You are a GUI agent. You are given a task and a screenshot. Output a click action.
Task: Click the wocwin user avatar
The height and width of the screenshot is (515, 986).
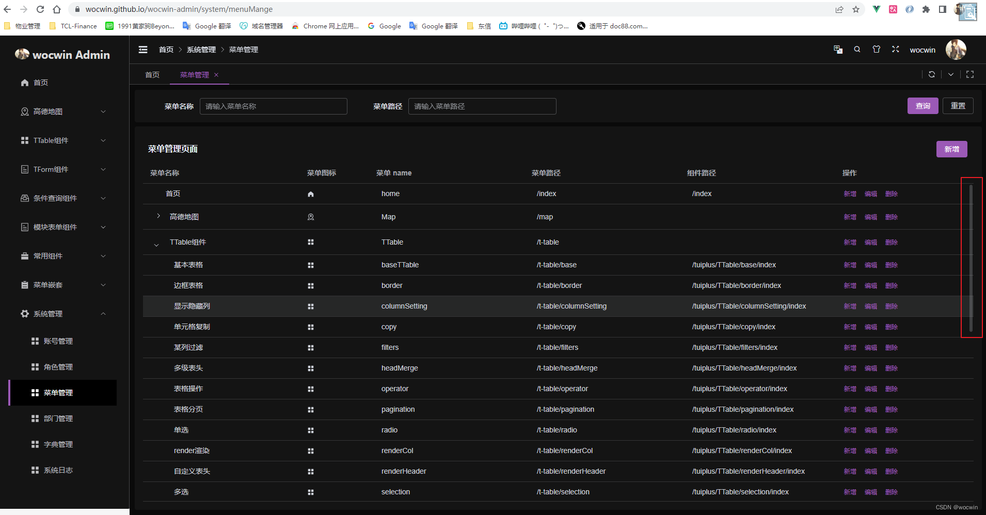click(956, 50)
